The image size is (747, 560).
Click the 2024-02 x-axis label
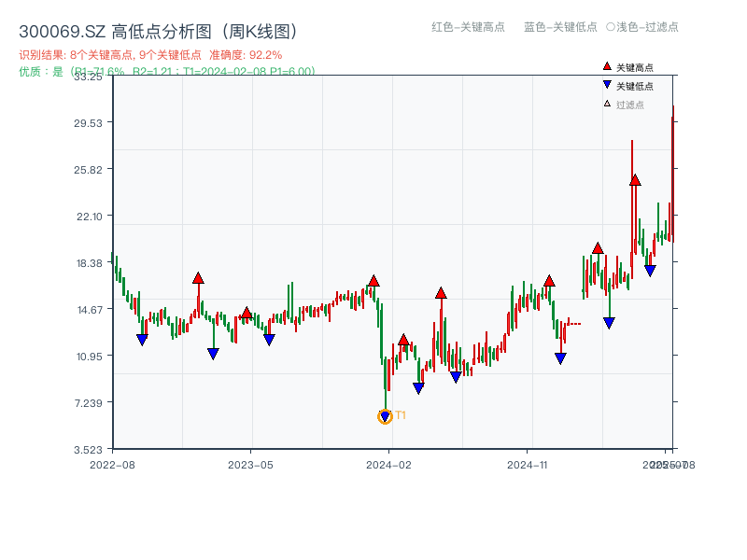[388, 465]
